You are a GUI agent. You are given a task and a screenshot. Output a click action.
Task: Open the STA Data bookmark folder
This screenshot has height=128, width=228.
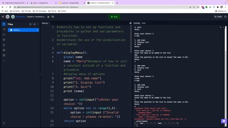pyautogui.click(x=26, y=11)
